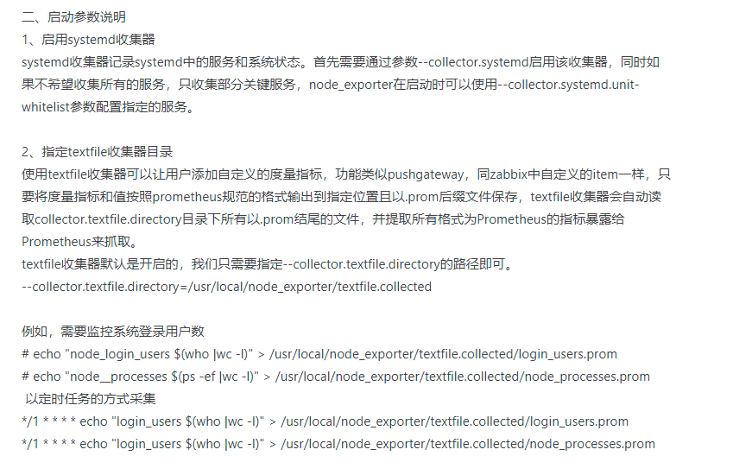Click the text --collector.systemd启用该收集器
This screenshot has height=475, width=733.
(x=512, y=62)
